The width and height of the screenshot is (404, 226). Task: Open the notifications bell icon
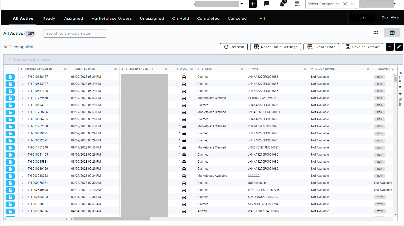(x=282, y=4)
